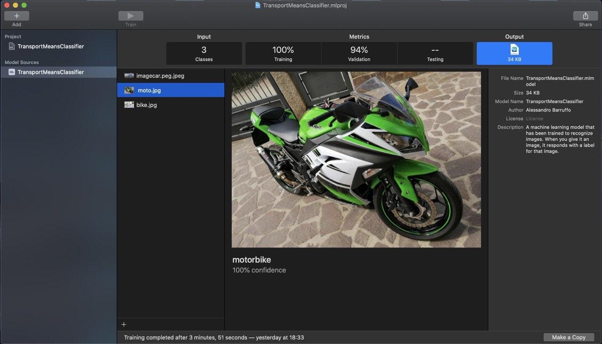Click the Add button in the toolbar
The height and width of the screenshot is (344, 602).
pos(16,16)
